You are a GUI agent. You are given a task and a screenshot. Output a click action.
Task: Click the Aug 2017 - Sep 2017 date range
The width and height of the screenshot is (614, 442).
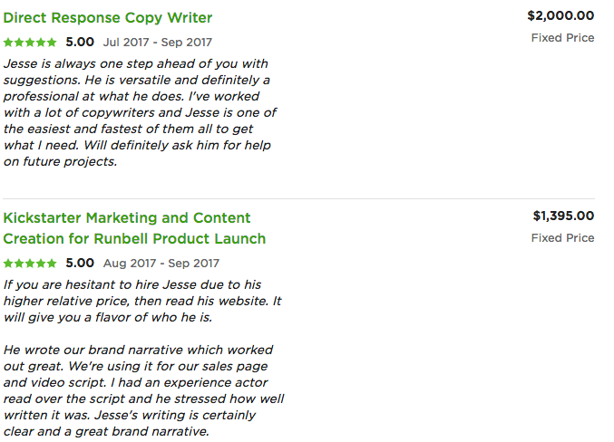161,264
